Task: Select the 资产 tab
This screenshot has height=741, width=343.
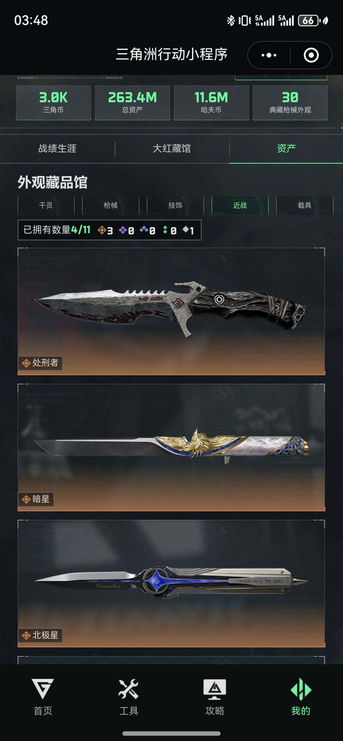Action: 286,148
